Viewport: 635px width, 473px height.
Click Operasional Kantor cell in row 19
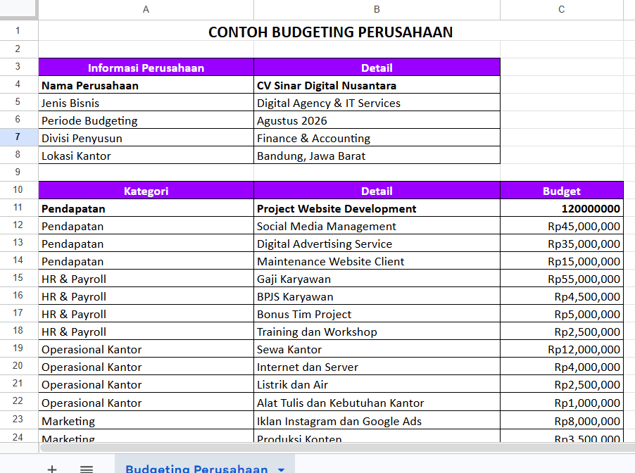coord(146,349)
